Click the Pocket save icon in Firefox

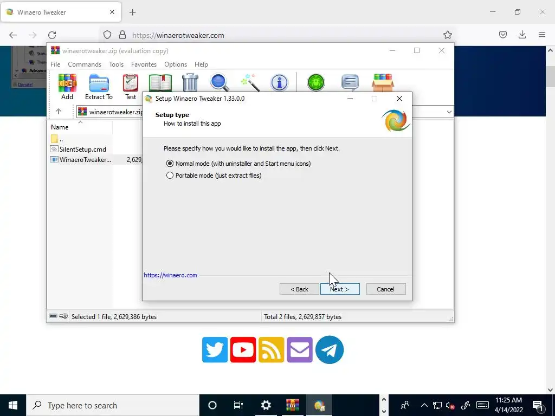click(502, 35)
